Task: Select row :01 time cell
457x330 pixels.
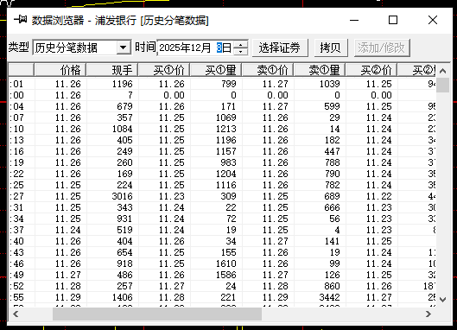Action: tap(17, 84)
